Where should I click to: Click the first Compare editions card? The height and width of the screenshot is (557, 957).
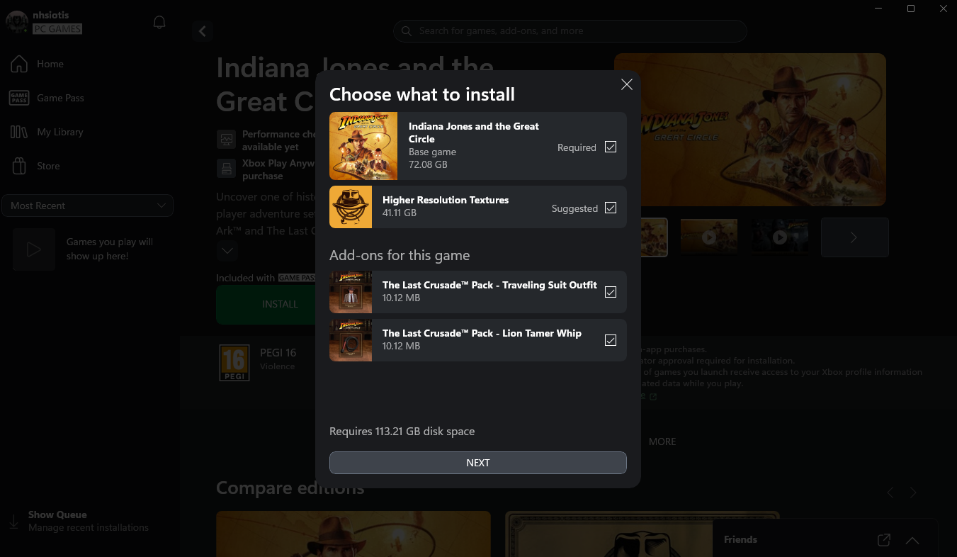point(353,534)
